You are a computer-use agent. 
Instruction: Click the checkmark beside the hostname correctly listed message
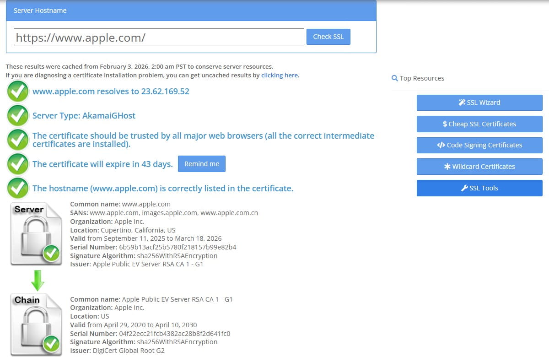[18, 189]
